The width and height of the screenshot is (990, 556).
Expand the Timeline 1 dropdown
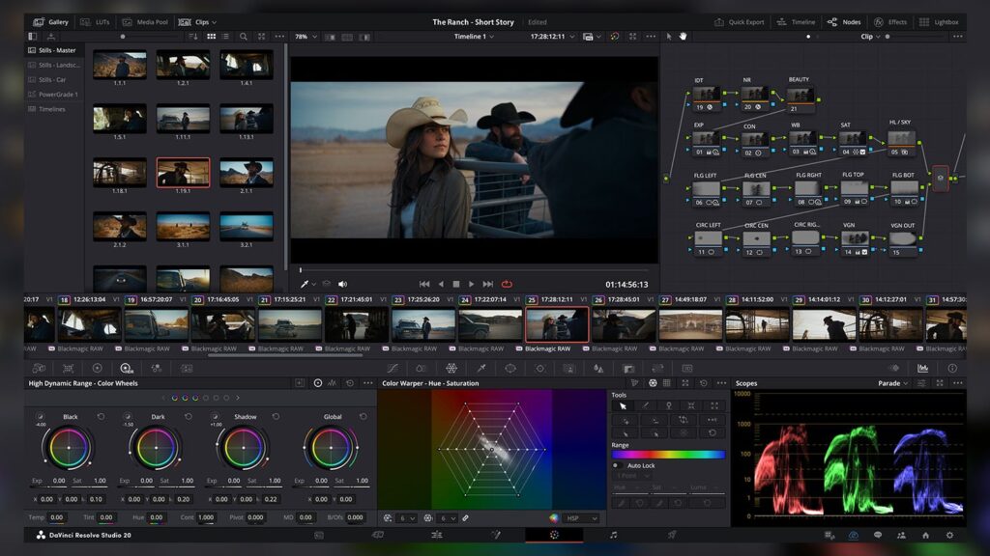[x=474, y=37]
